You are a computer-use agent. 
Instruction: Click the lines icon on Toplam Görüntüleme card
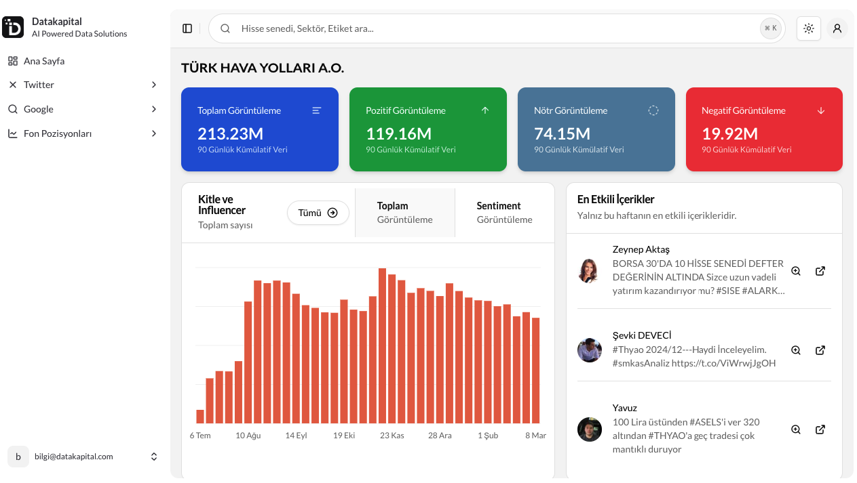point(317,110)
